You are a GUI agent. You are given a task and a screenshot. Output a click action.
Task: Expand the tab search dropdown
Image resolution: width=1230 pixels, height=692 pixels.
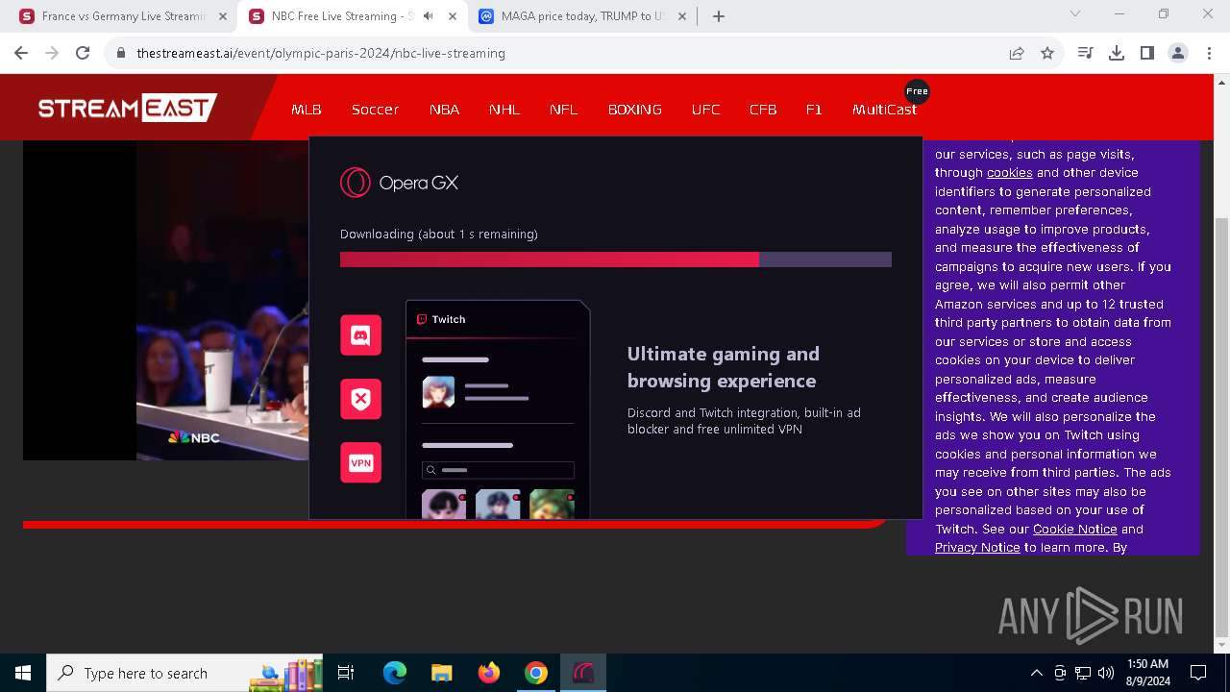click(1075, 14)
